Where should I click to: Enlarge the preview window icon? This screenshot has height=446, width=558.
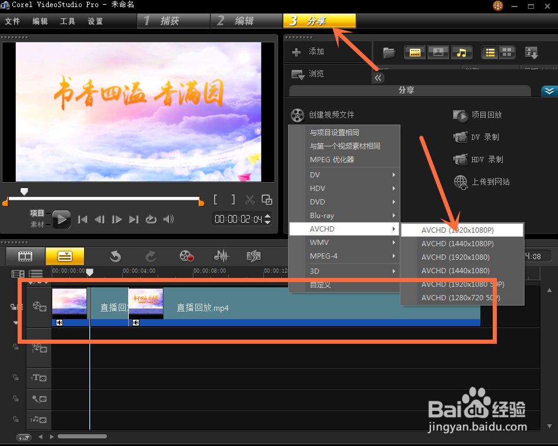267,200
